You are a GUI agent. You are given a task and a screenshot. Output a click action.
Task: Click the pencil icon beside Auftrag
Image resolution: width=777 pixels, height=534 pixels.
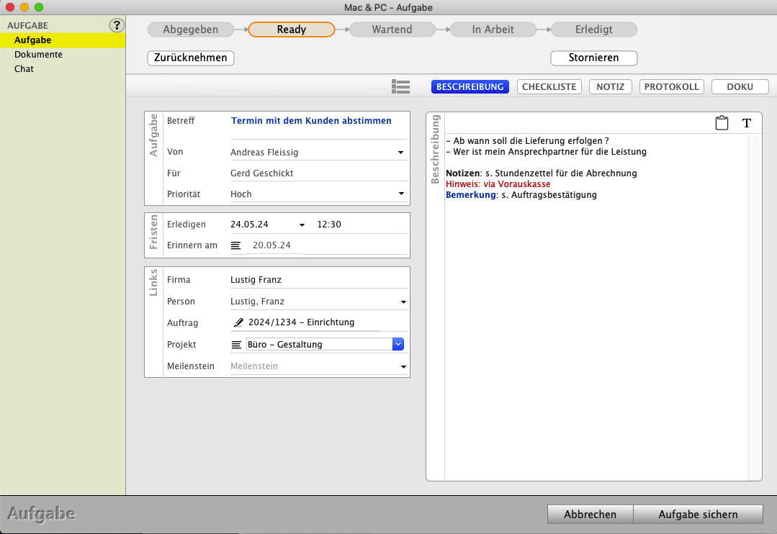(238, 322)
